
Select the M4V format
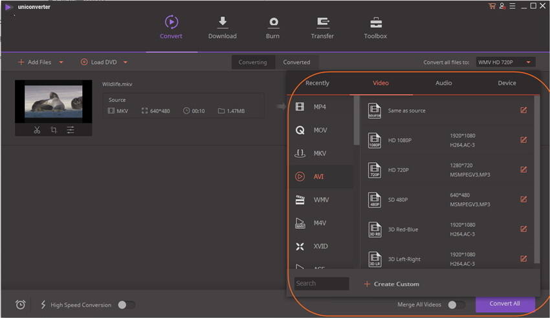(x=320, y=223)
